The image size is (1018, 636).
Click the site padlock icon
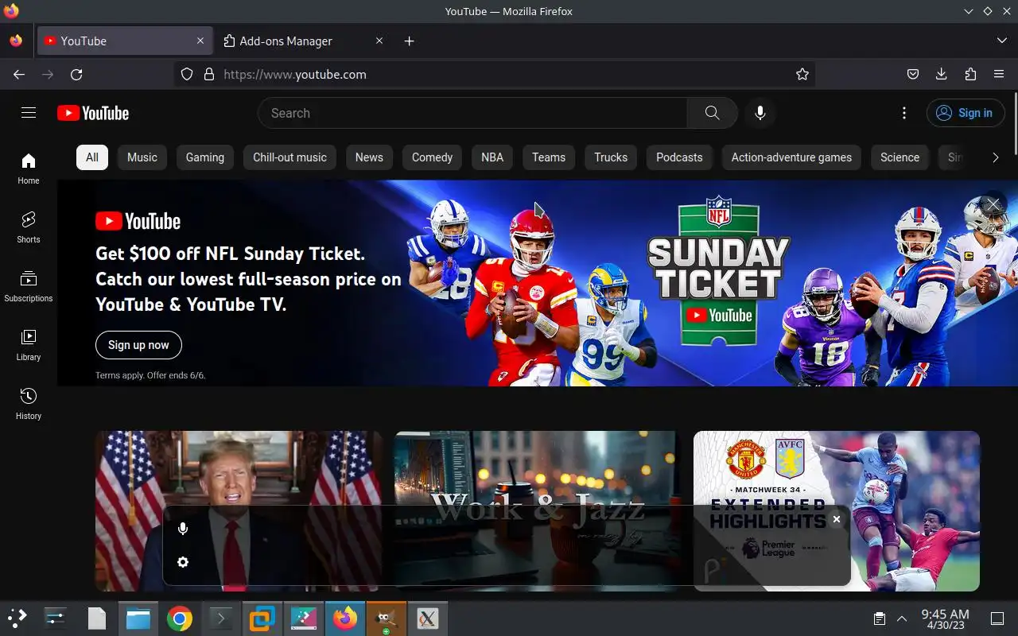click(x=209, y=74)
